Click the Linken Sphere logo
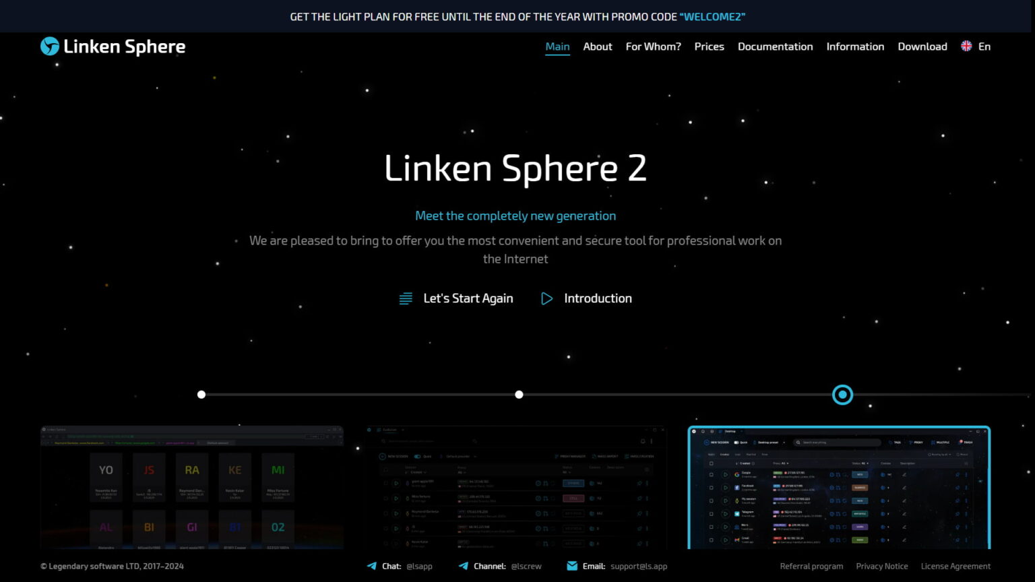 coord(112,46)
